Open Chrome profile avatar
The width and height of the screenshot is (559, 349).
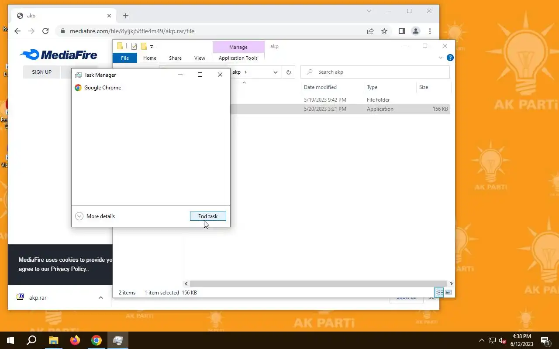tap(416, 31)
